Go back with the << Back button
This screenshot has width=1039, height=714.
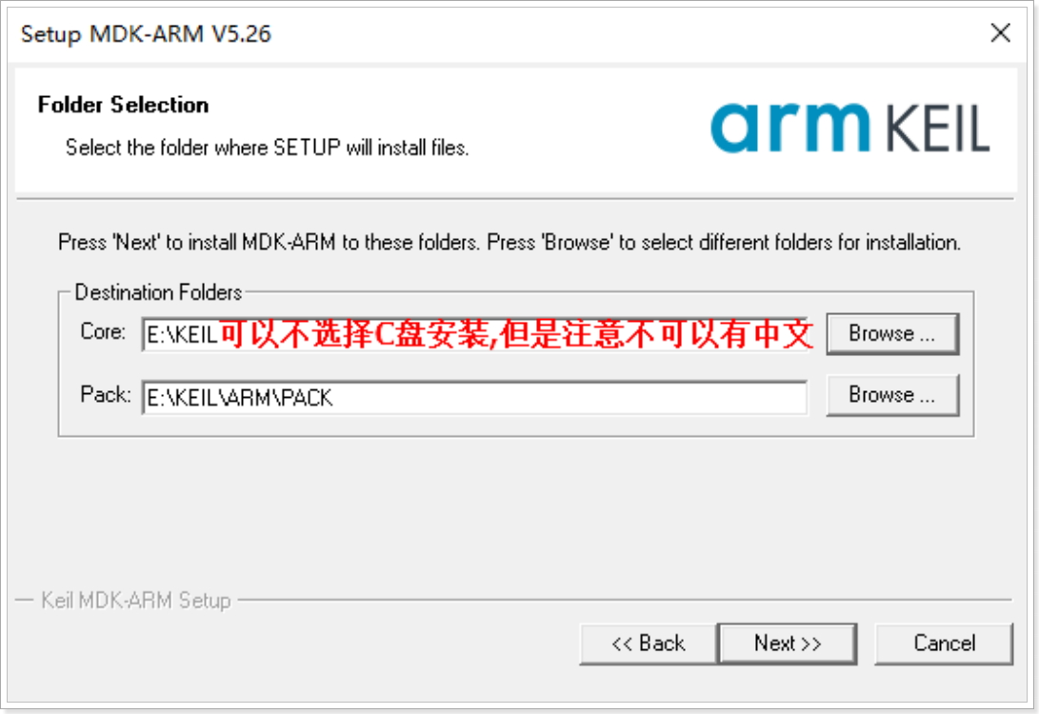pos(648,644)
